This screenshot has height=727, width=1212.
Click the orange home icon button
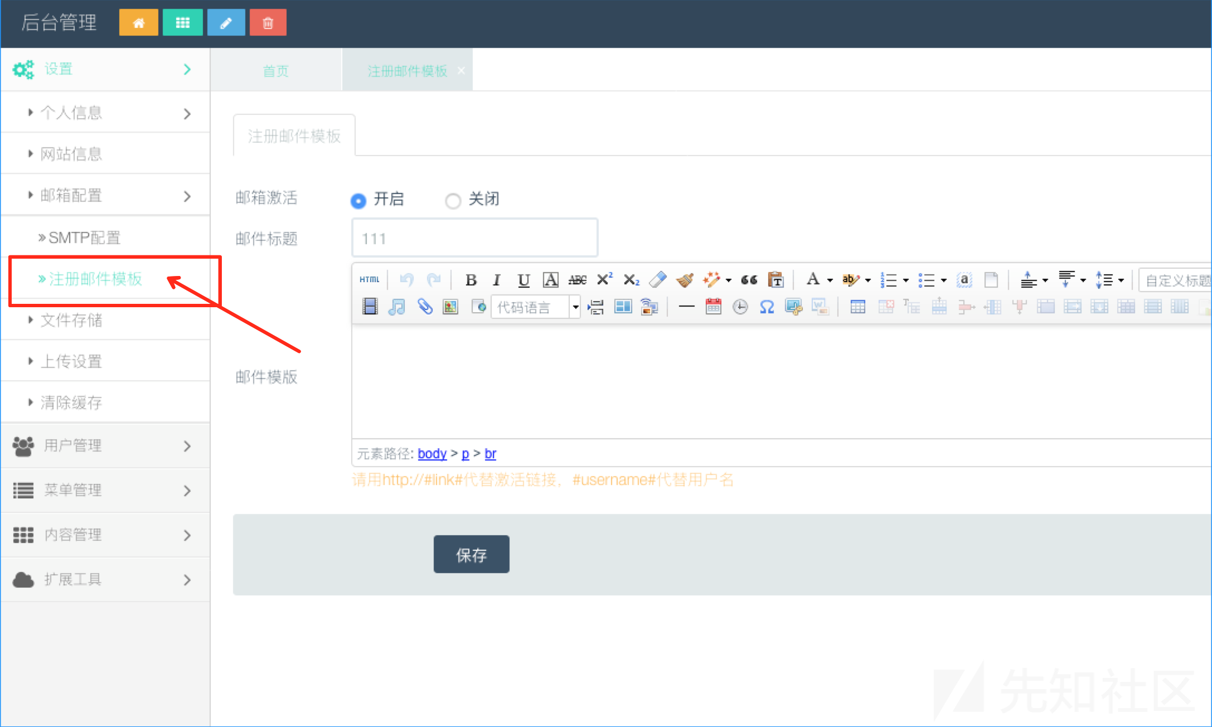pos(138,23)
